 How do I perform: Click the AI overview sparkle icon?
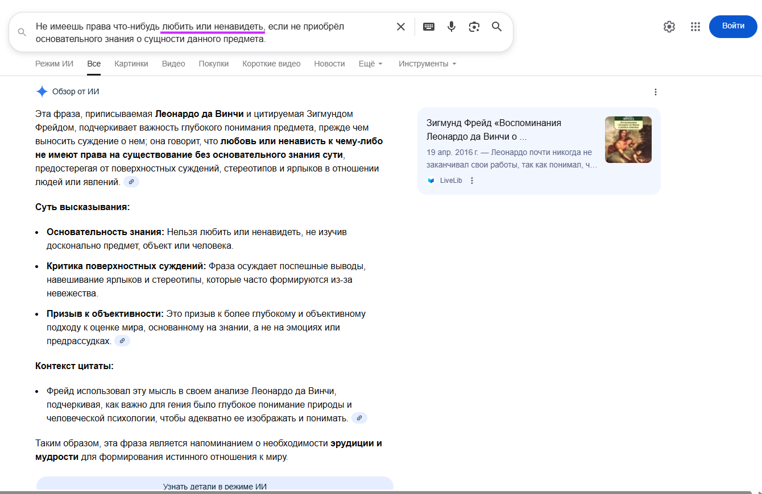(x=42, y=91)
